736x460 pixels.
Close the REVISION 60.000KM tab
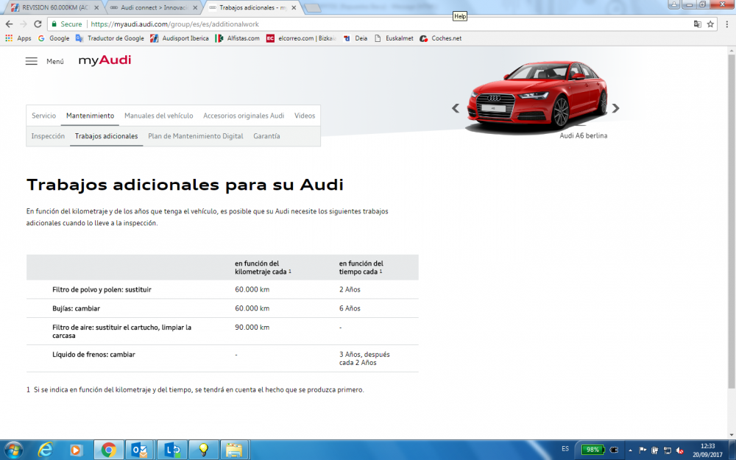pyautogui.click(x=96, y=7)
